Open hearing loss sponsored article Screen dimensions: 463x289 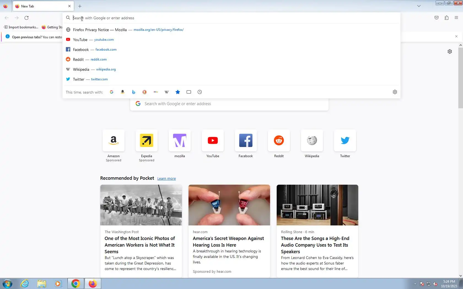(x=229, y=231)
